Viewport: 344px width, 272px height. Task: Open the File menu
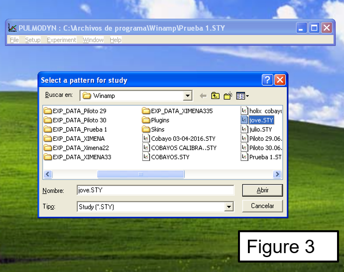tap(14, 40)
